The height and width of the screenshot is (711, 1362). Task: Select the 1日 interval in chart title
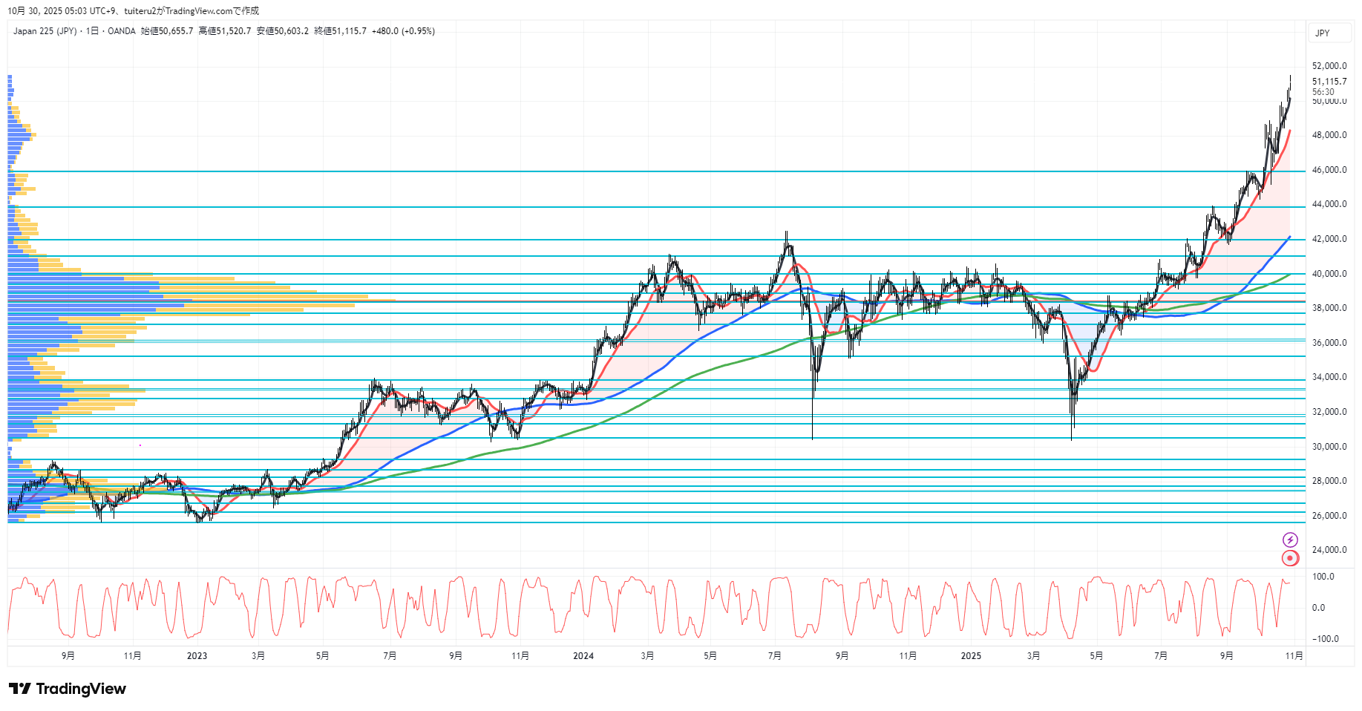point(92,31)
